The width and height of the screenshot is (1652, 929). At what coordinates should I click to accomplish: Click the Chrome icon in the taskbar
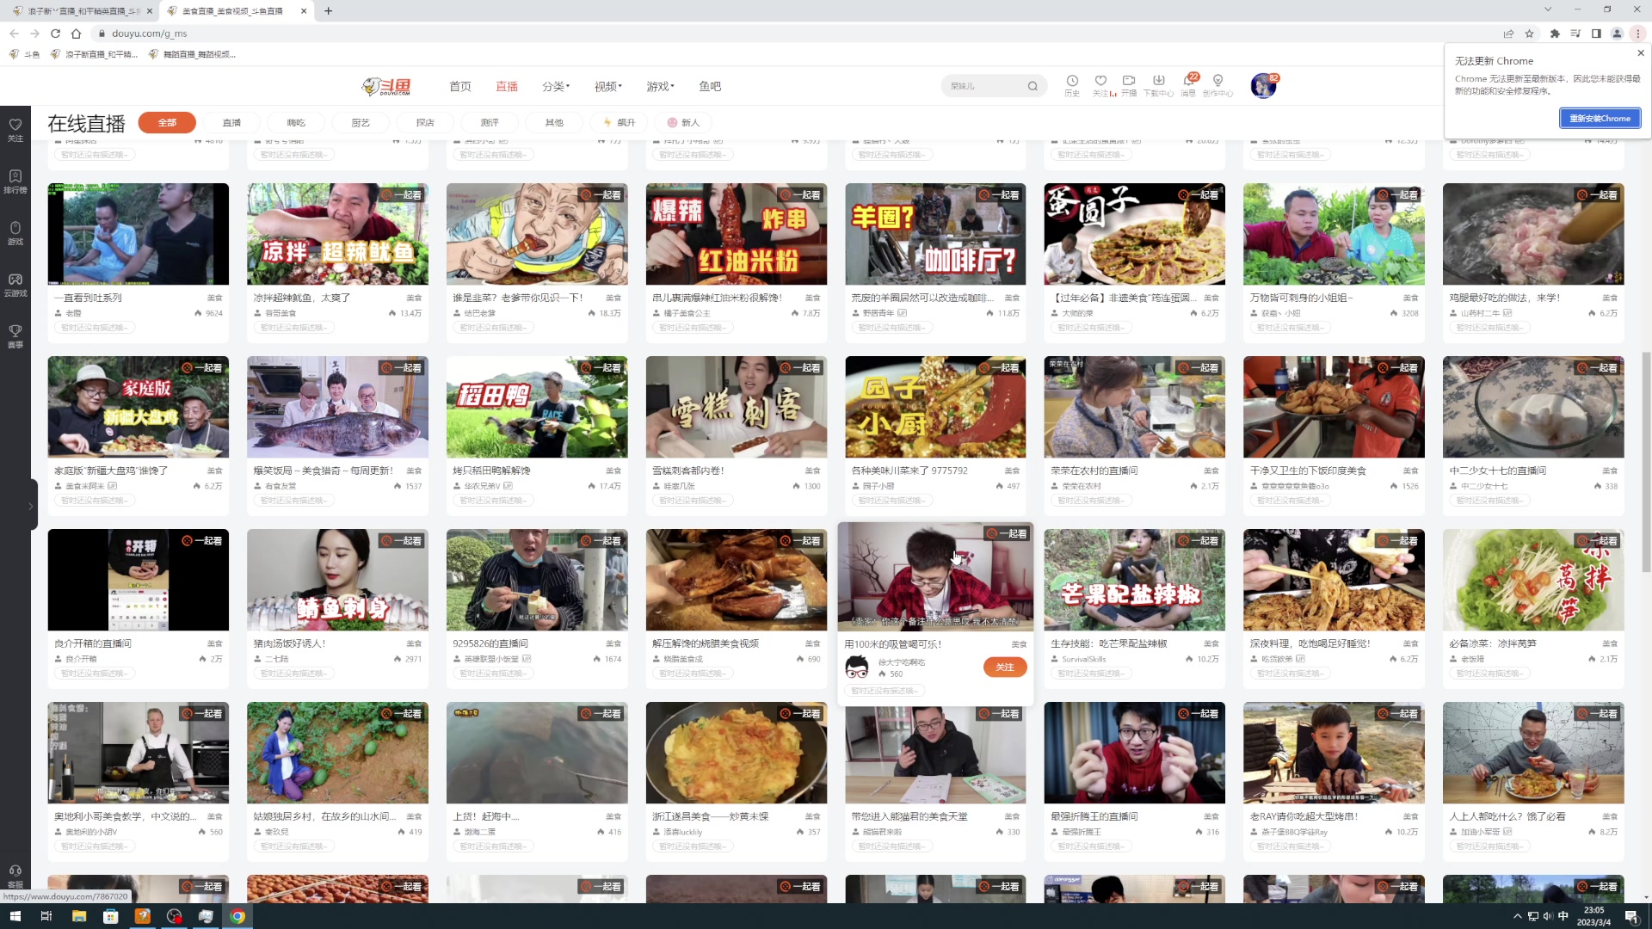tap(237, 916)
